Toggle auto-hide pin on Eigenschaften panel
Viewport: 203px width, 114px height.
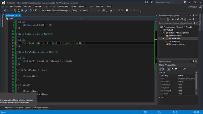click(x=193, y=61)
